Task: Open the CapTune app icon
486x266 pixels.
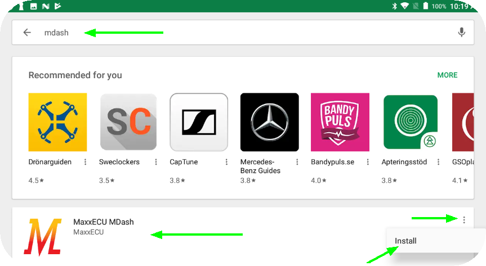Action: [199, 122]
